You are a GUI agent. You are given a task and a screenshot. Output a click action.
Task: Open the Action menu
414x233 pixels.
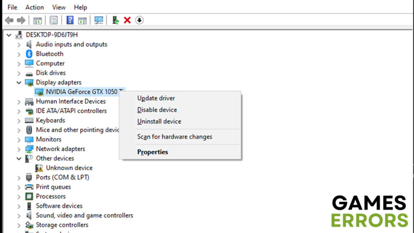pos(35,7)
